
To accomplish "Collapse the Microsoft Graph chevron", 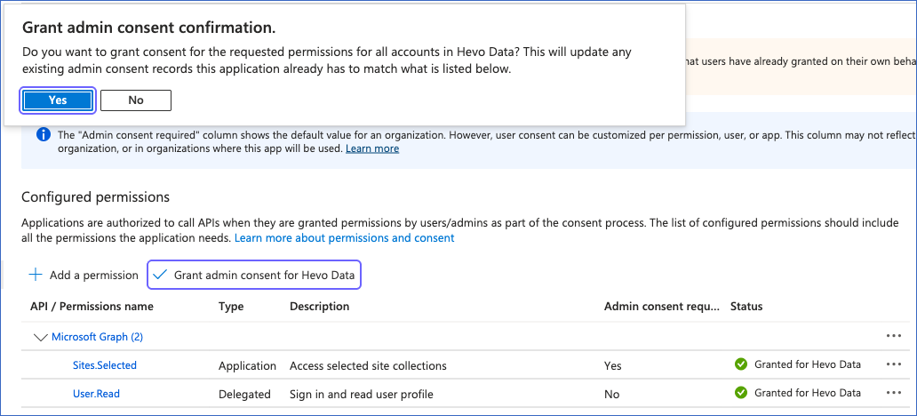I will point(40,337).
